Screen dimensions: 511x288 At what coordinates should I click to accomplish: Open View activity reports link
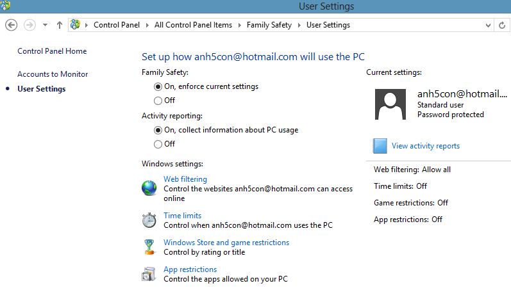[x=426, y=146]
